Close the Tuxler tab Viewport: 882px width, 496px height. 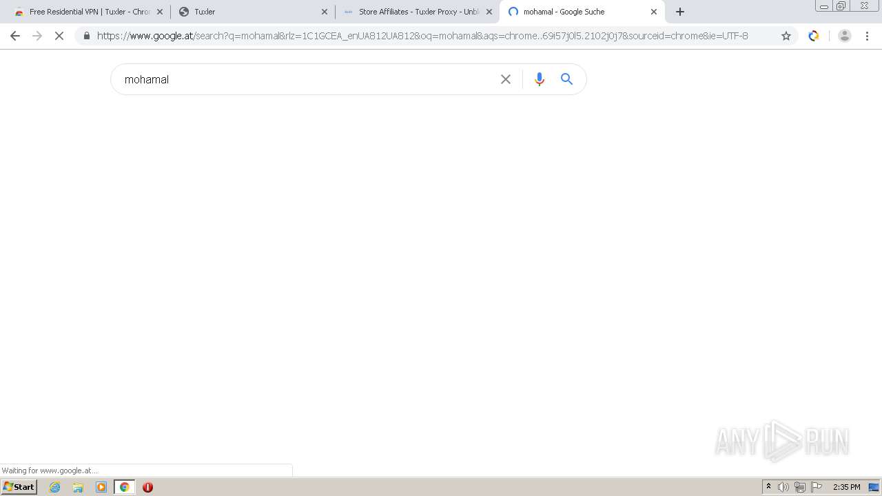click(325, 12)
